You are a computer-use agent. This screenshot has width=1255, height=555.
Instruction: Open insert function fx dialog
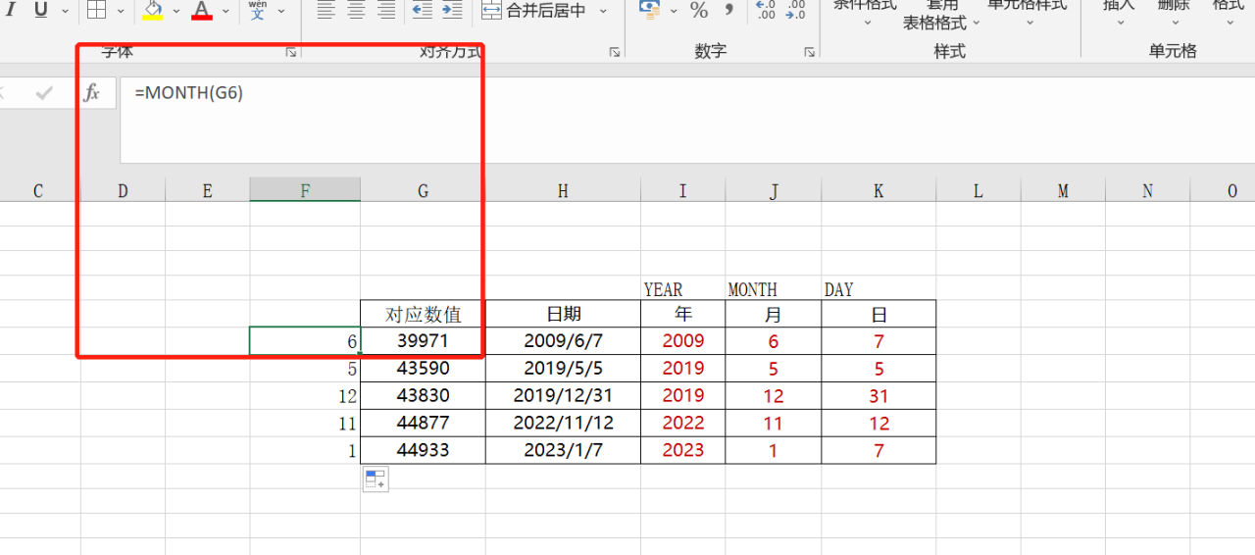point(92,93)
